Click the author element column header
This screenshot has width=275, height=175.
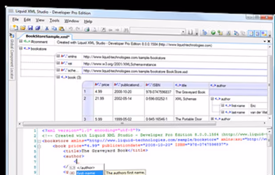[x=239, y=86]
